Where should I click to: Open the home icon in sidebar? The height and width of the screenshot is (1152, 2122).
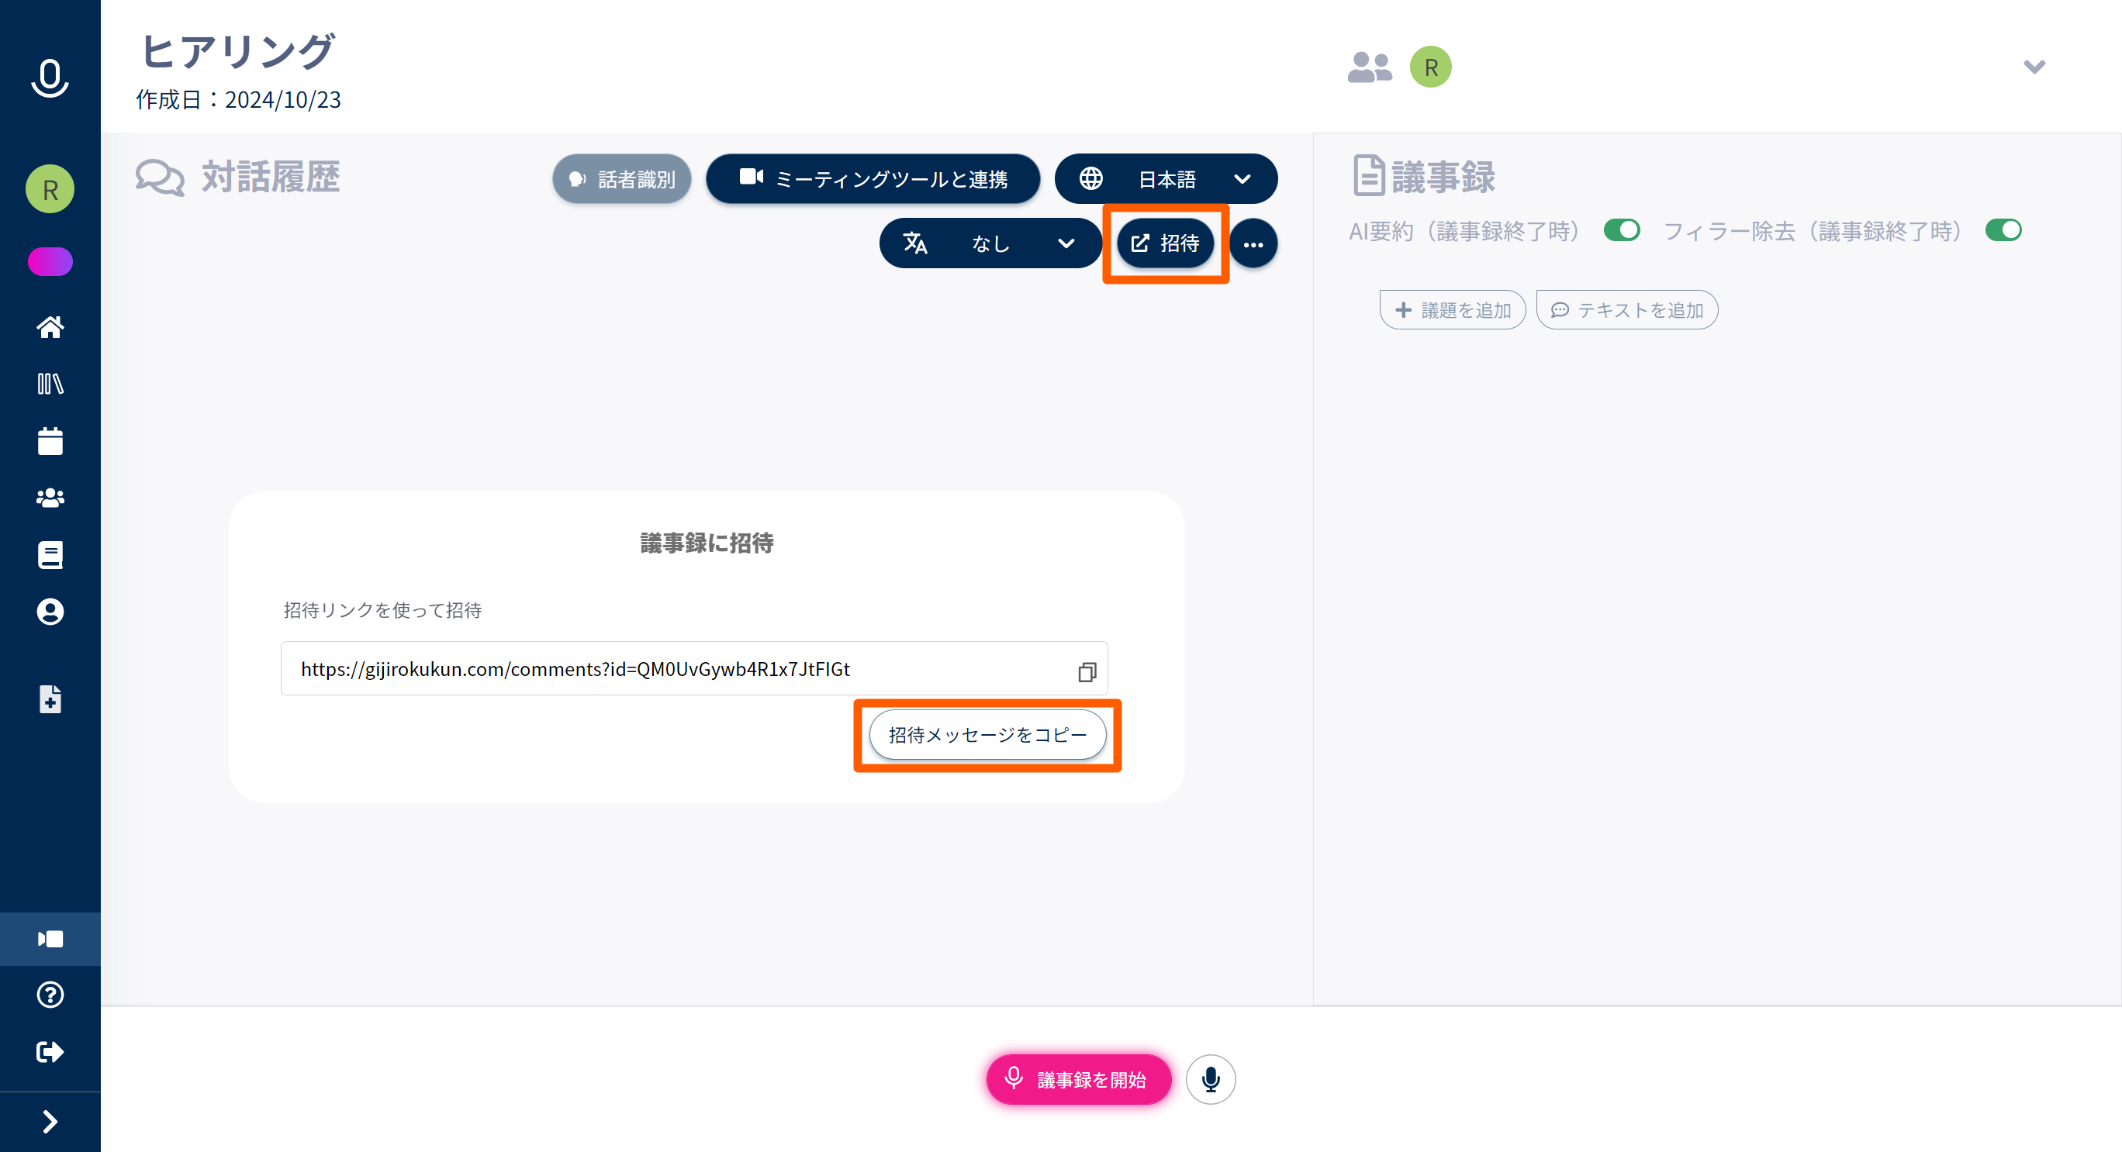[50, 327]
